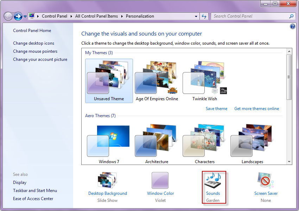Open Change mouse pointers link

(35, 51)
